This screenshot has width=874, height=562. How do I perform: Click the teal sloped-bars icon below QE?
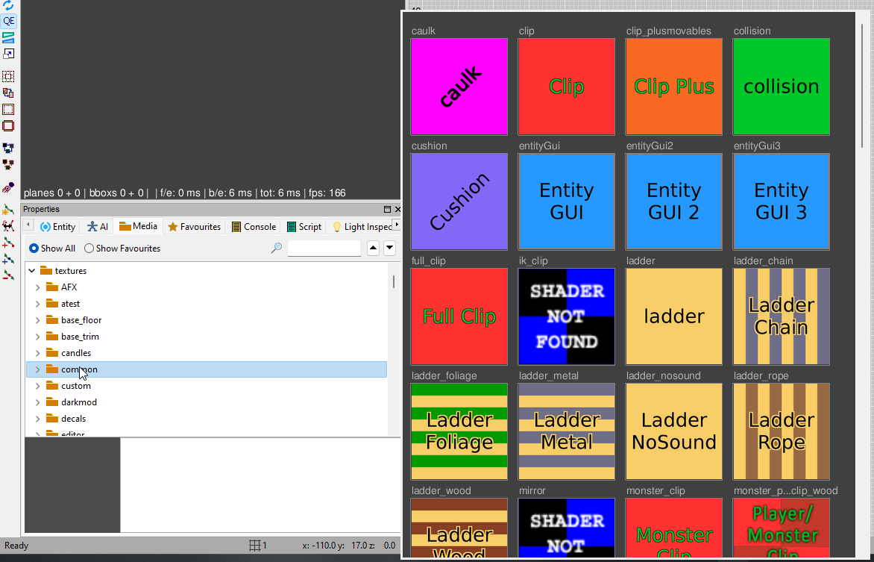coord(8,37)
